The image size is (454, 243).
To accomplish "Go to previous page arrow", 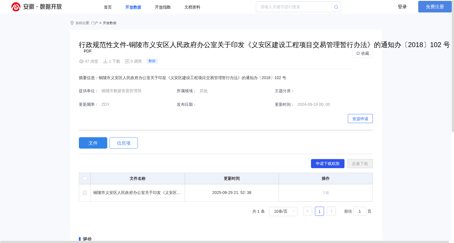I will click(308, 211).
